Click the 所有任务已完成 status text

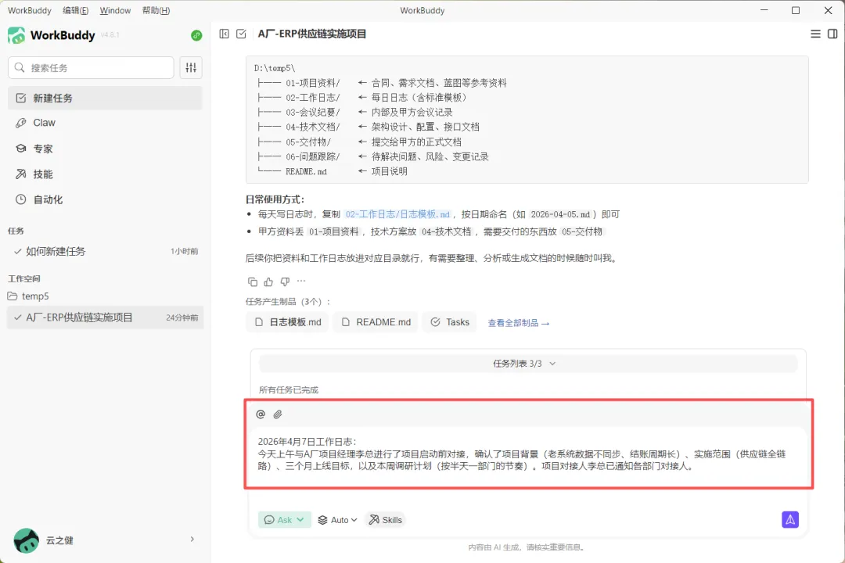point(288,390)
